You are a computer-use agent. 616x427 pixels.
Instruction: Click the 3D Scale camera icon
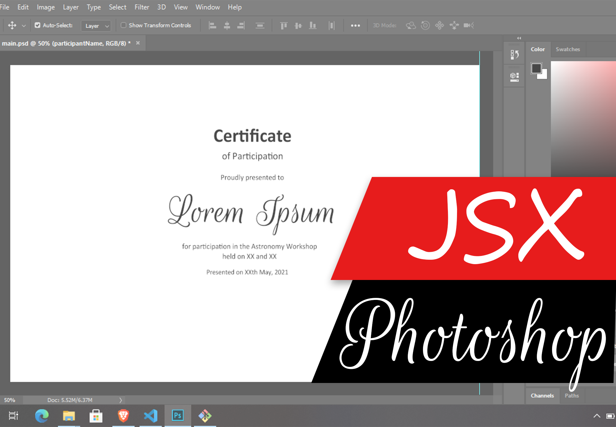[x=469, y=26]
